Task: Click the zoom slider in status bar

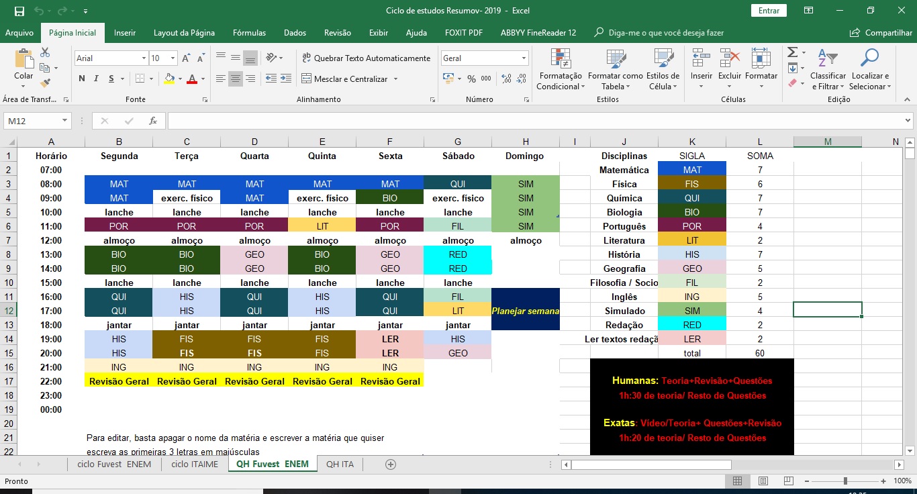Action: click(844, 481)
